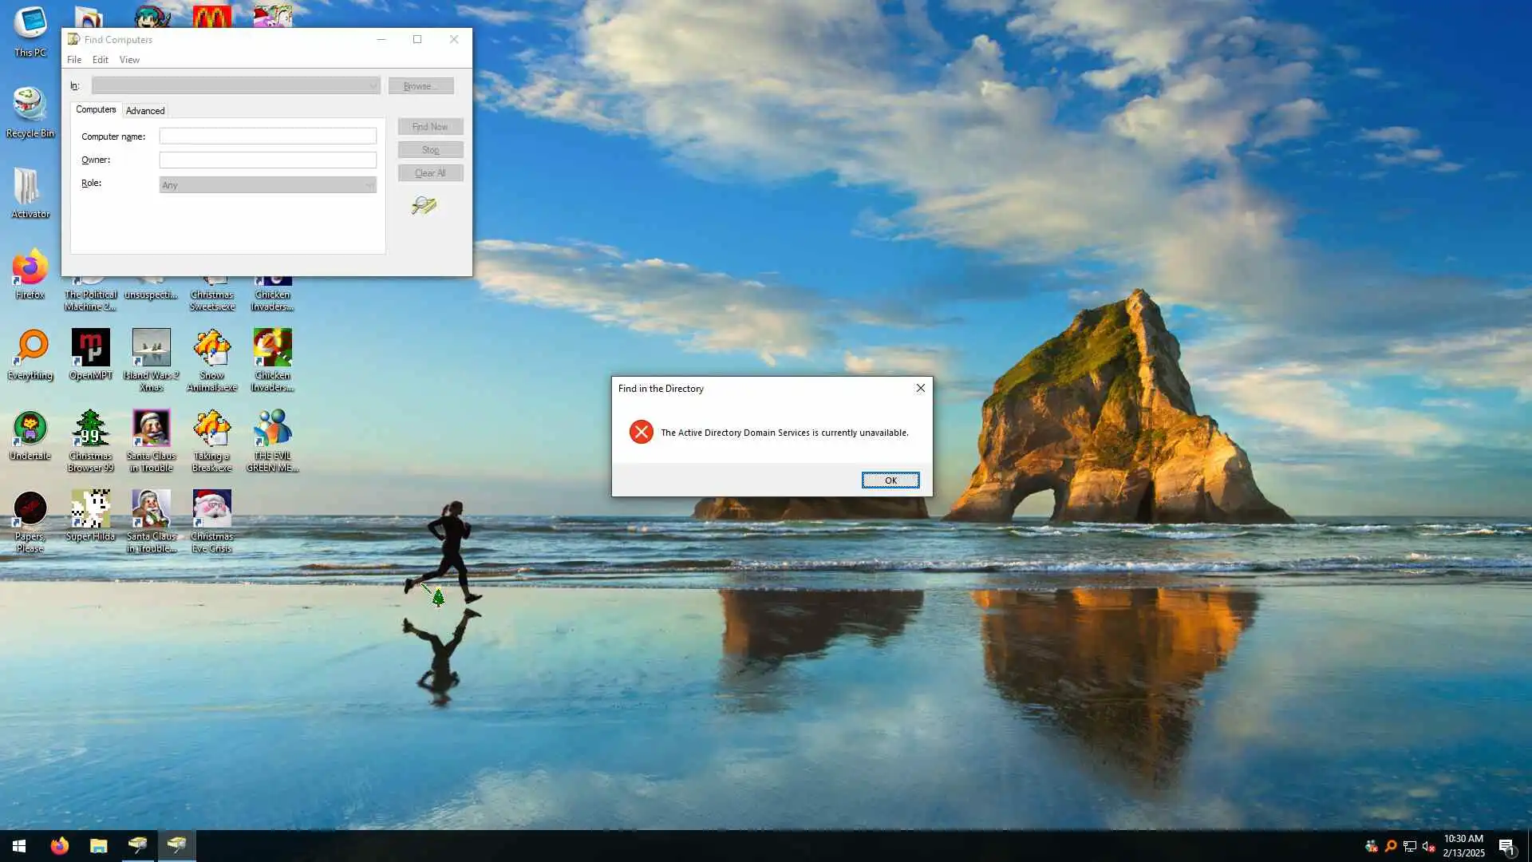Image resolution: width=1532 pixels, height=862 pixels.
Task: Click the File Explorer taskbar icon
Action: click(x=98, y=845)
